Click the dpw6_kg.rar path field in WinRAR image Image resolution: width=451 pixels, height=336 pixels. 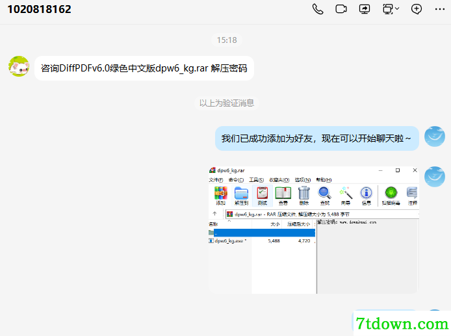pos(322,214)
